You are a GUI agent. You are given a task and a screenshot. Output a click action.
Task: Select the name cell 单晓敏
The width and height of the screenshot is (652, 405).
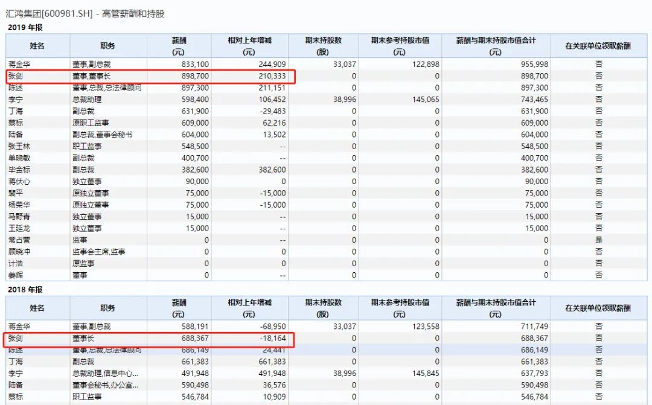pos(19,158)
